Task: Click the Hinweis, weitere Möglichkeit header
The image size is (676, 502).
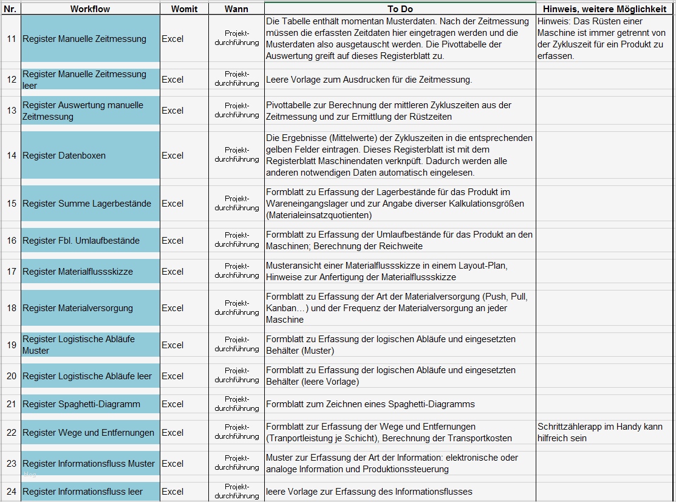Action: [604, 9]
